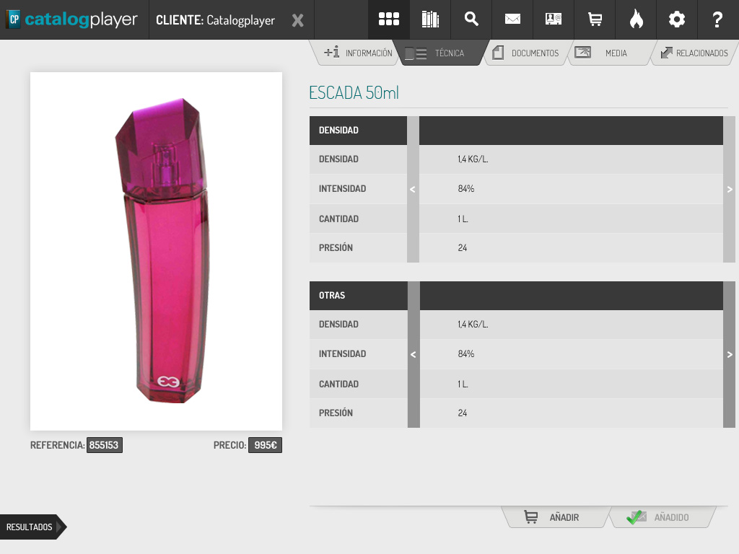This screenshot has width=739, height=554.
Task: Open the mail envelope icon
Action: [512, 19]
